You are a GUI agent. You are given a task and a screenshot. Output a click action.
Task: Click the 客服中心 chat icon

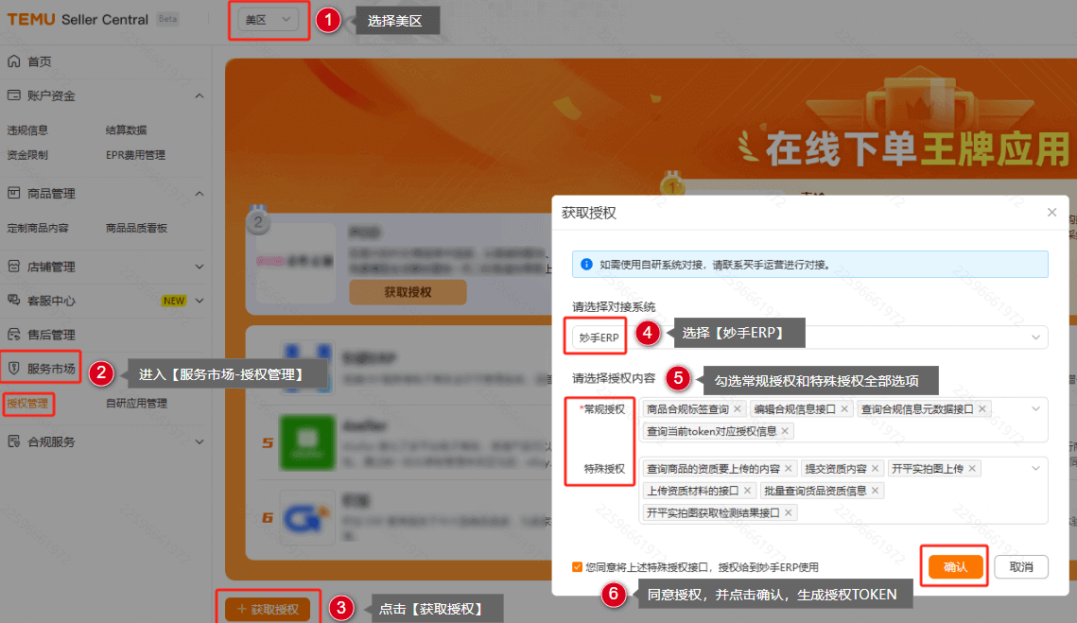coord(14,301)
